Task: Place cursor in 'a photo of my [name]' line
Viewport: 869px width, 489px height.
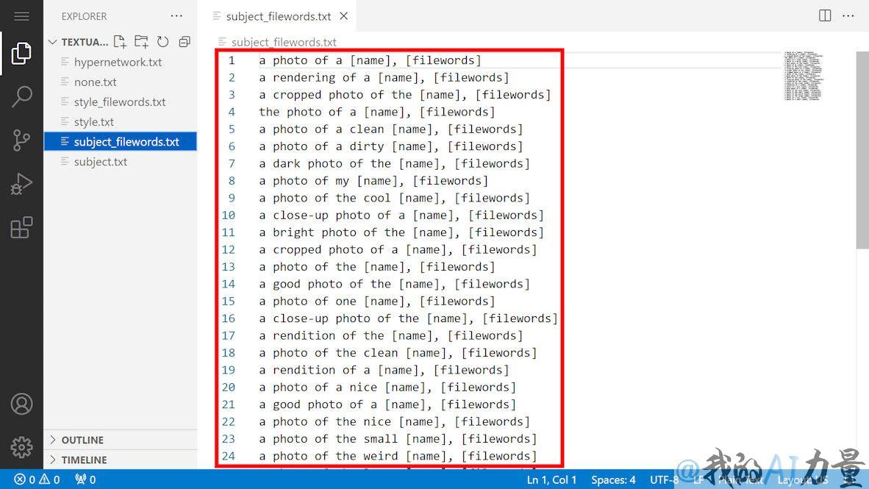Action: pos(373,181)
